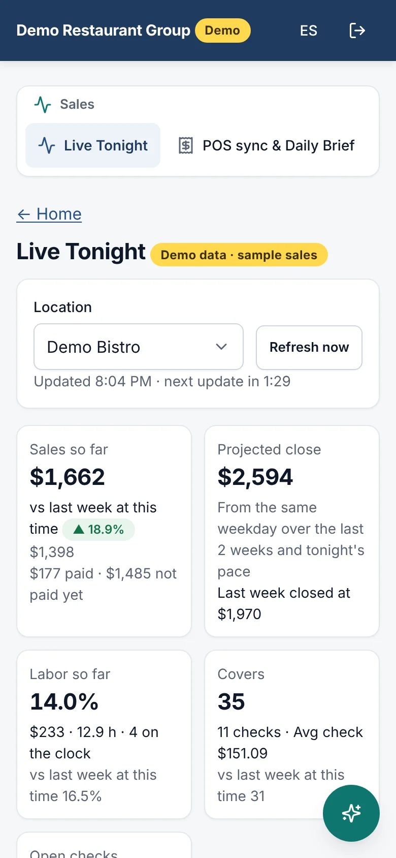Click the Demo data sample sales badge
The image size is (396, 858).
coord(239,255)
